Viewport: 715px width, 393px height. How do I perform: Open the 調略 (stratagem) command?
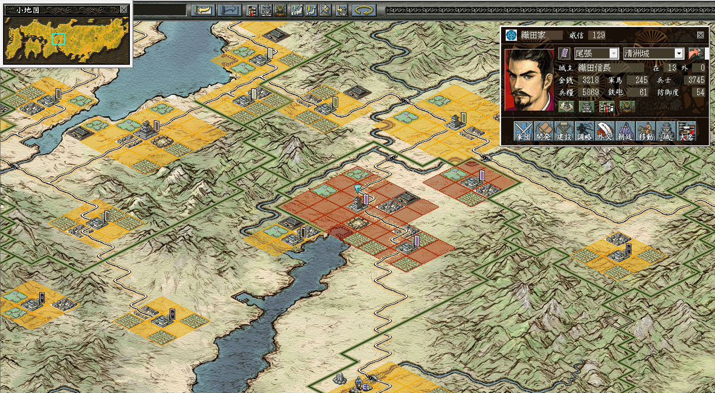[584, 132]
